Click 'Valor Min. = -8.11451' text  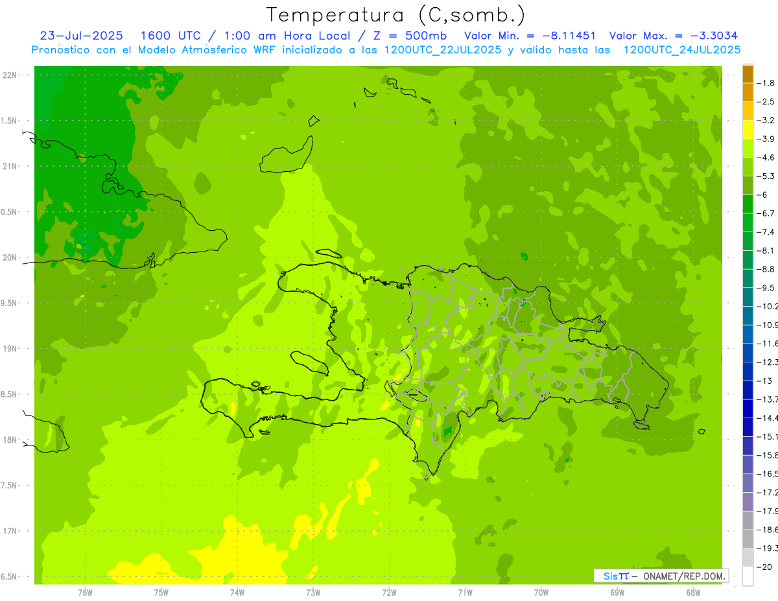[530, 36]
